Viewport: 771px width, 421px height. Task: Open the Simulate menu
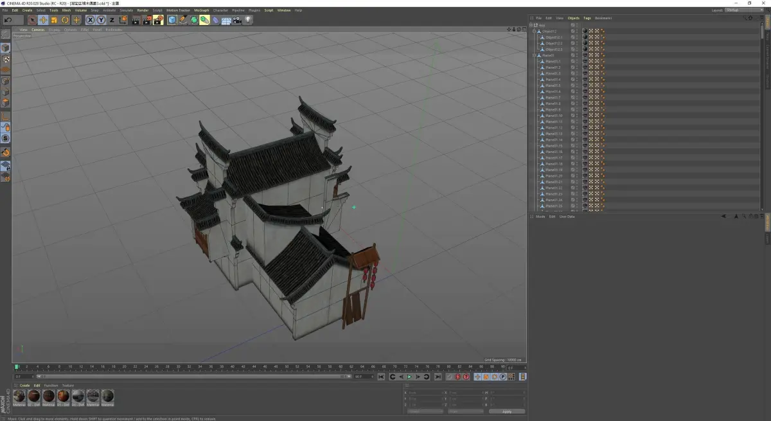pos(127,10)
